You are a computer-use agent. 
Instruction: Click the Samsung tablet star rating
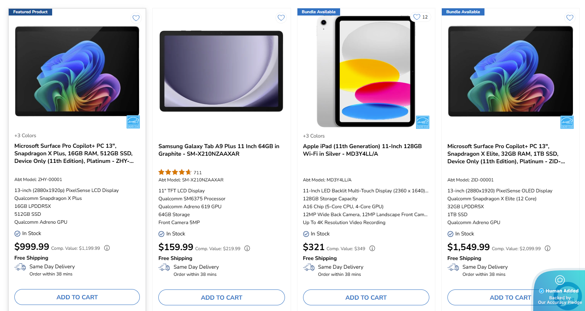pyautogui.click(x=175, y=172)
